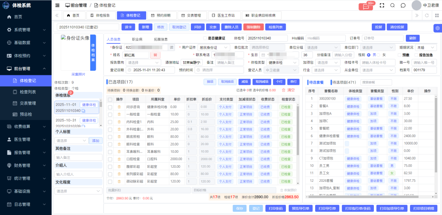Click the delete icon on the 问诊咨询 row
This screenshot has height=215, width=442.
(119, 107)
